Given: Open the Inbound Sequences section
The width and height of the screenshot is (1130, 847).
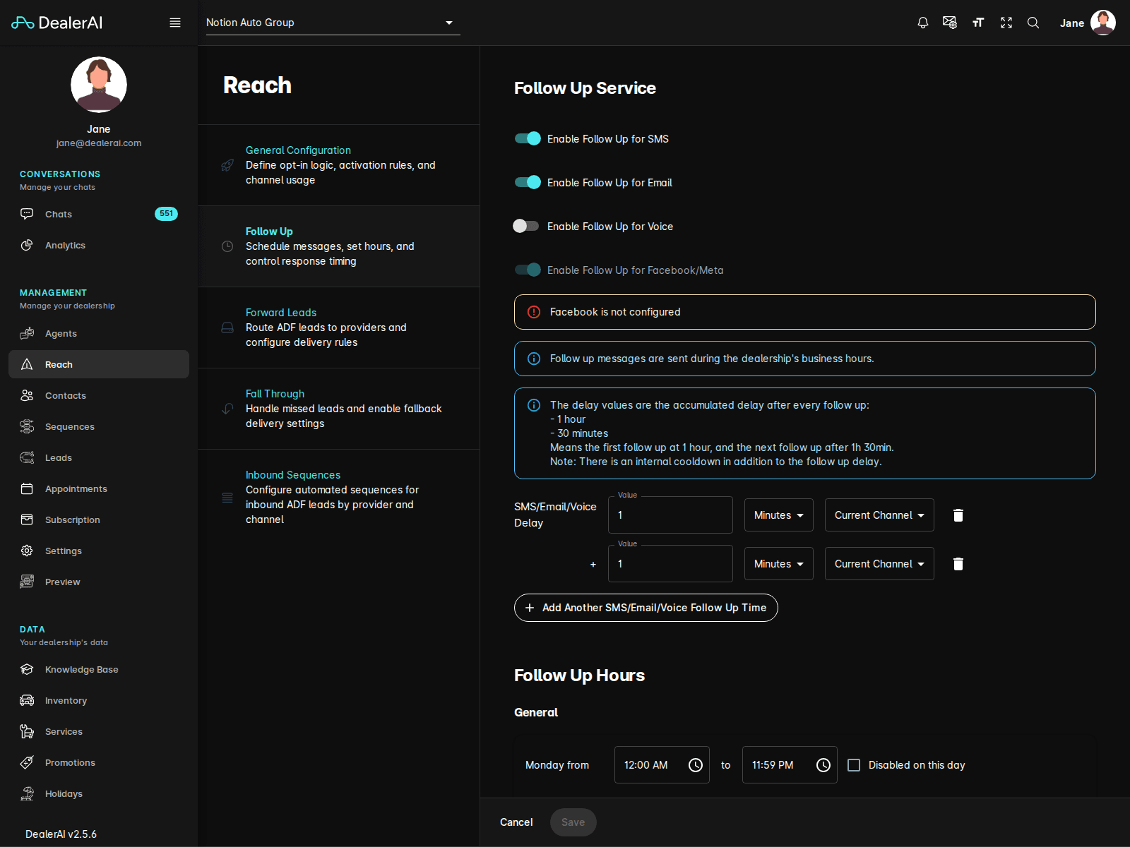Looking at the screenshot, I should (292, 474).
